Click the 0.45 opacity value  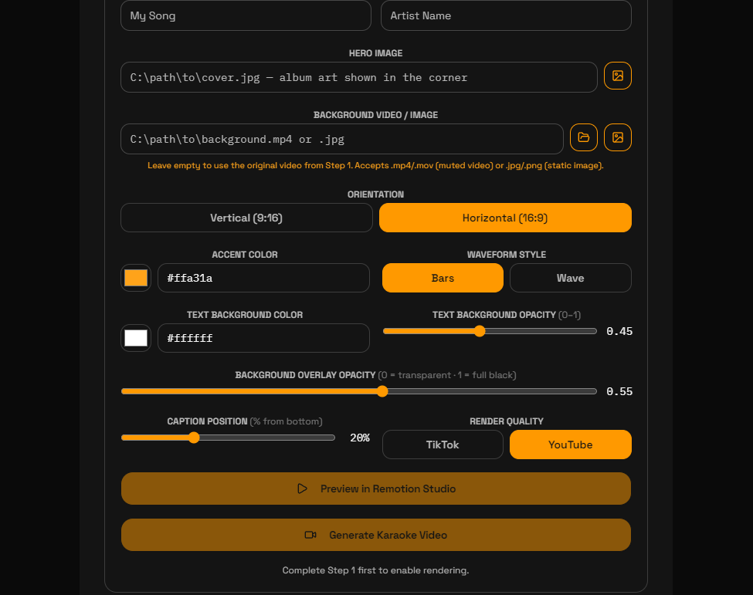[619, 331]
